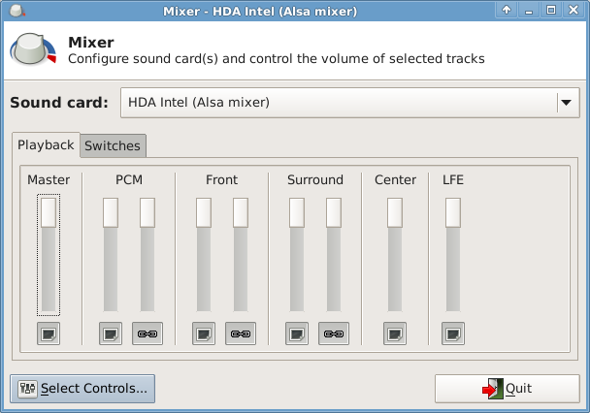
Task: Select the Playback tab
Action: tap(46, 145)
